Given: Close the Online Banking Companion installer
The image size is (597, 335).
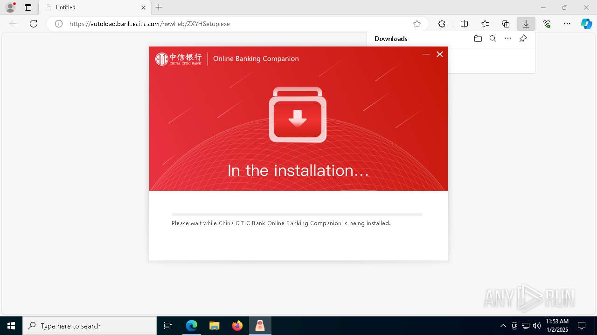Looking at the screenshot, I should [x=440, y=54].
